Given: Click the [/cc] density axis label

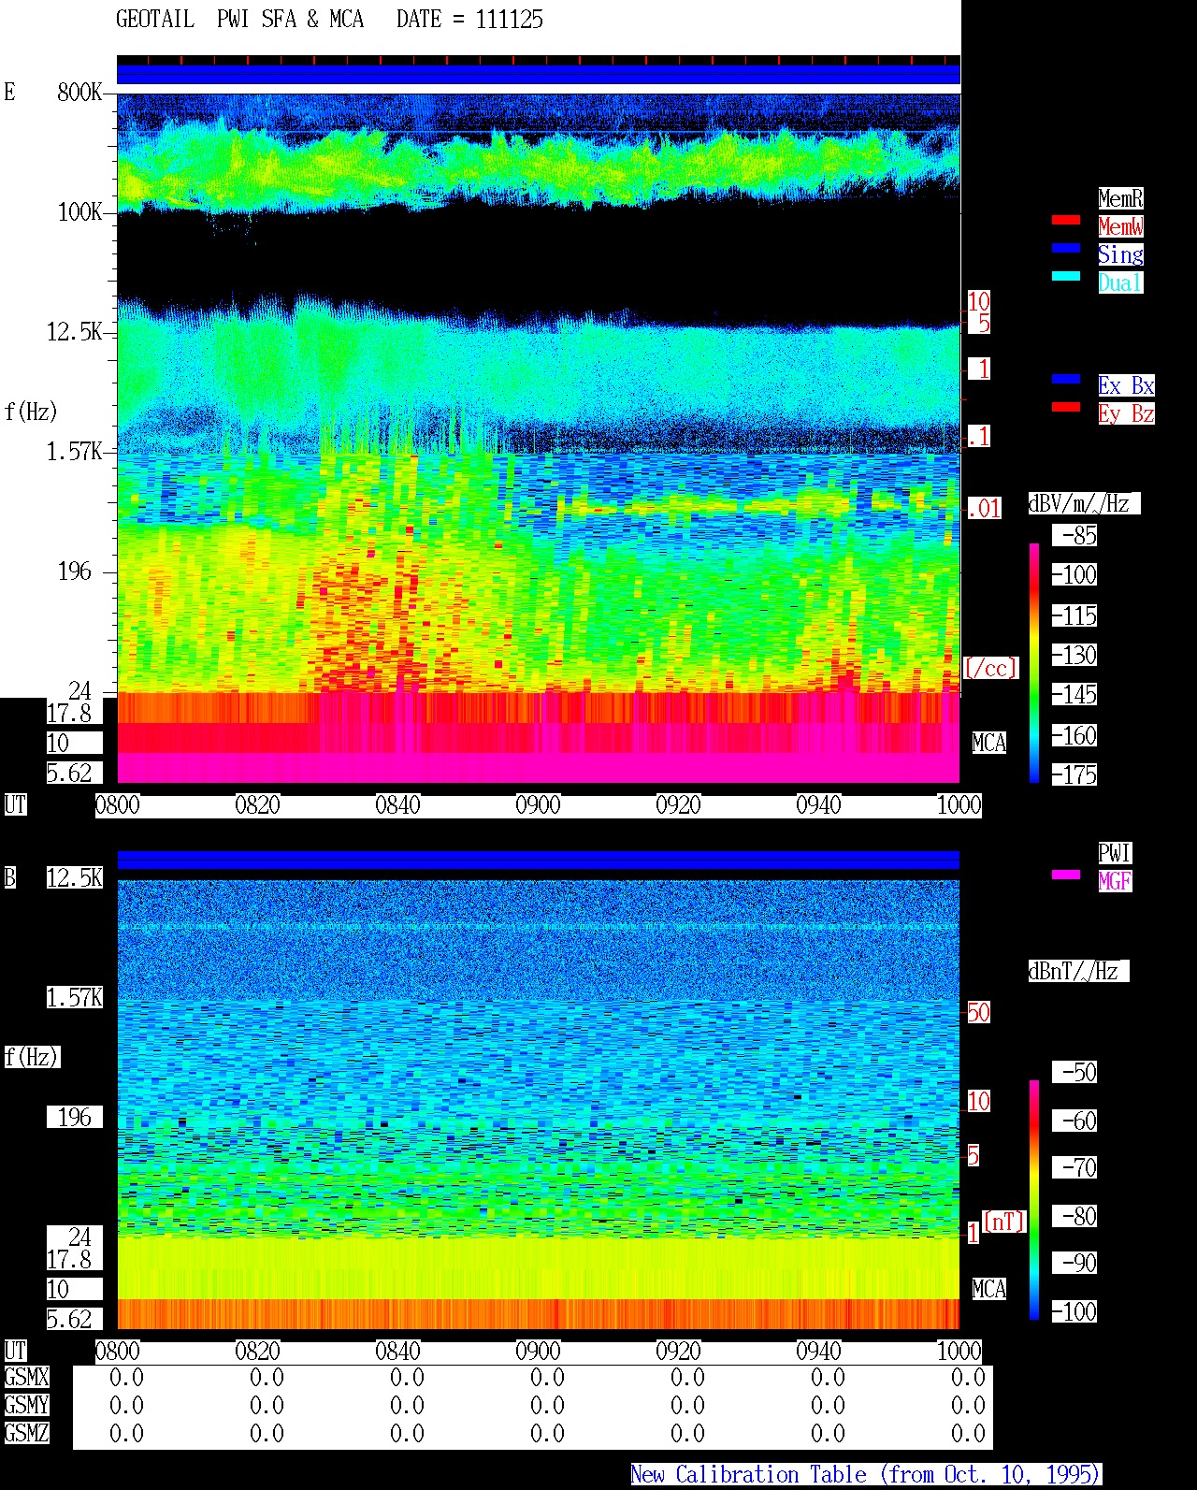Looking at the screenshot, I should coord(990,668).
